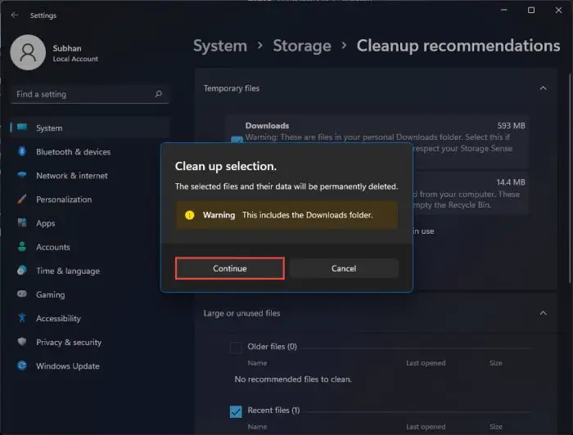
Task: Open Personalization settings label
Action: click(x=64, y=200)
